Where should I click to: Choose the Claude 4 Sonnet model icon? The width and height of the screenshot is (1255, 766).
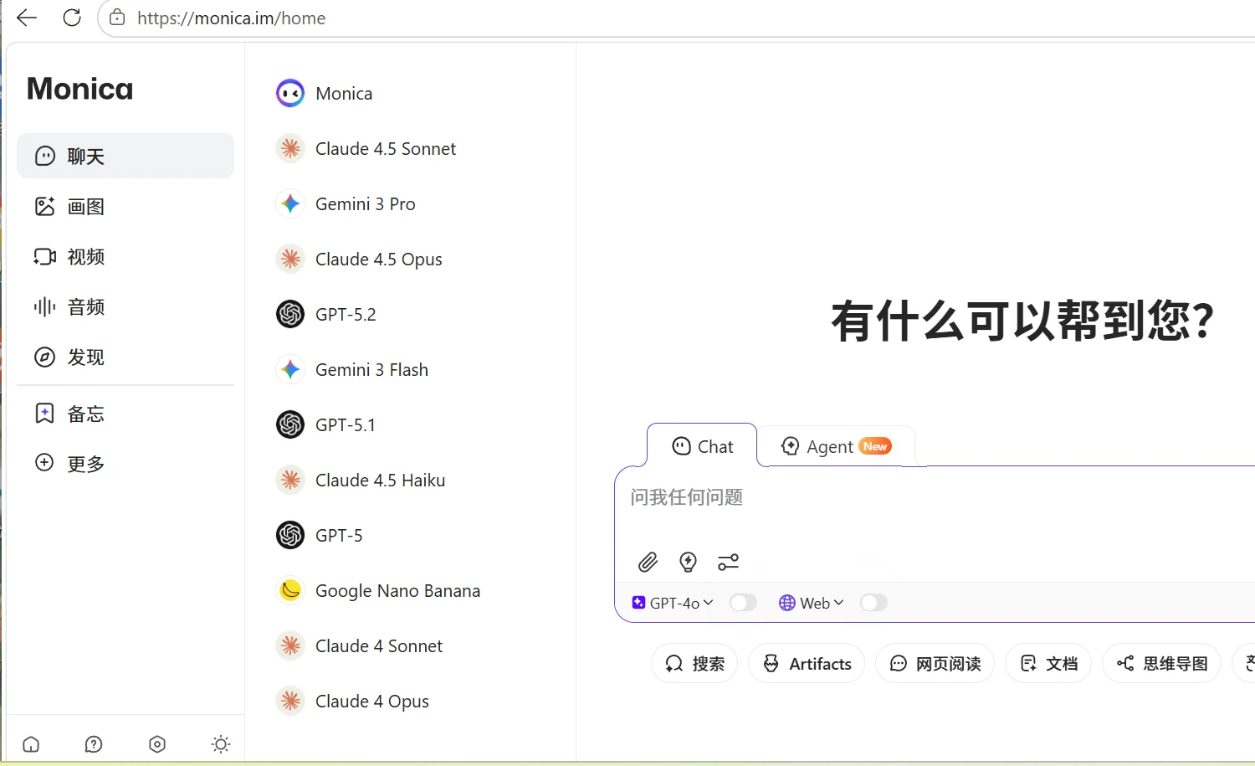click(x=290, y=645)
